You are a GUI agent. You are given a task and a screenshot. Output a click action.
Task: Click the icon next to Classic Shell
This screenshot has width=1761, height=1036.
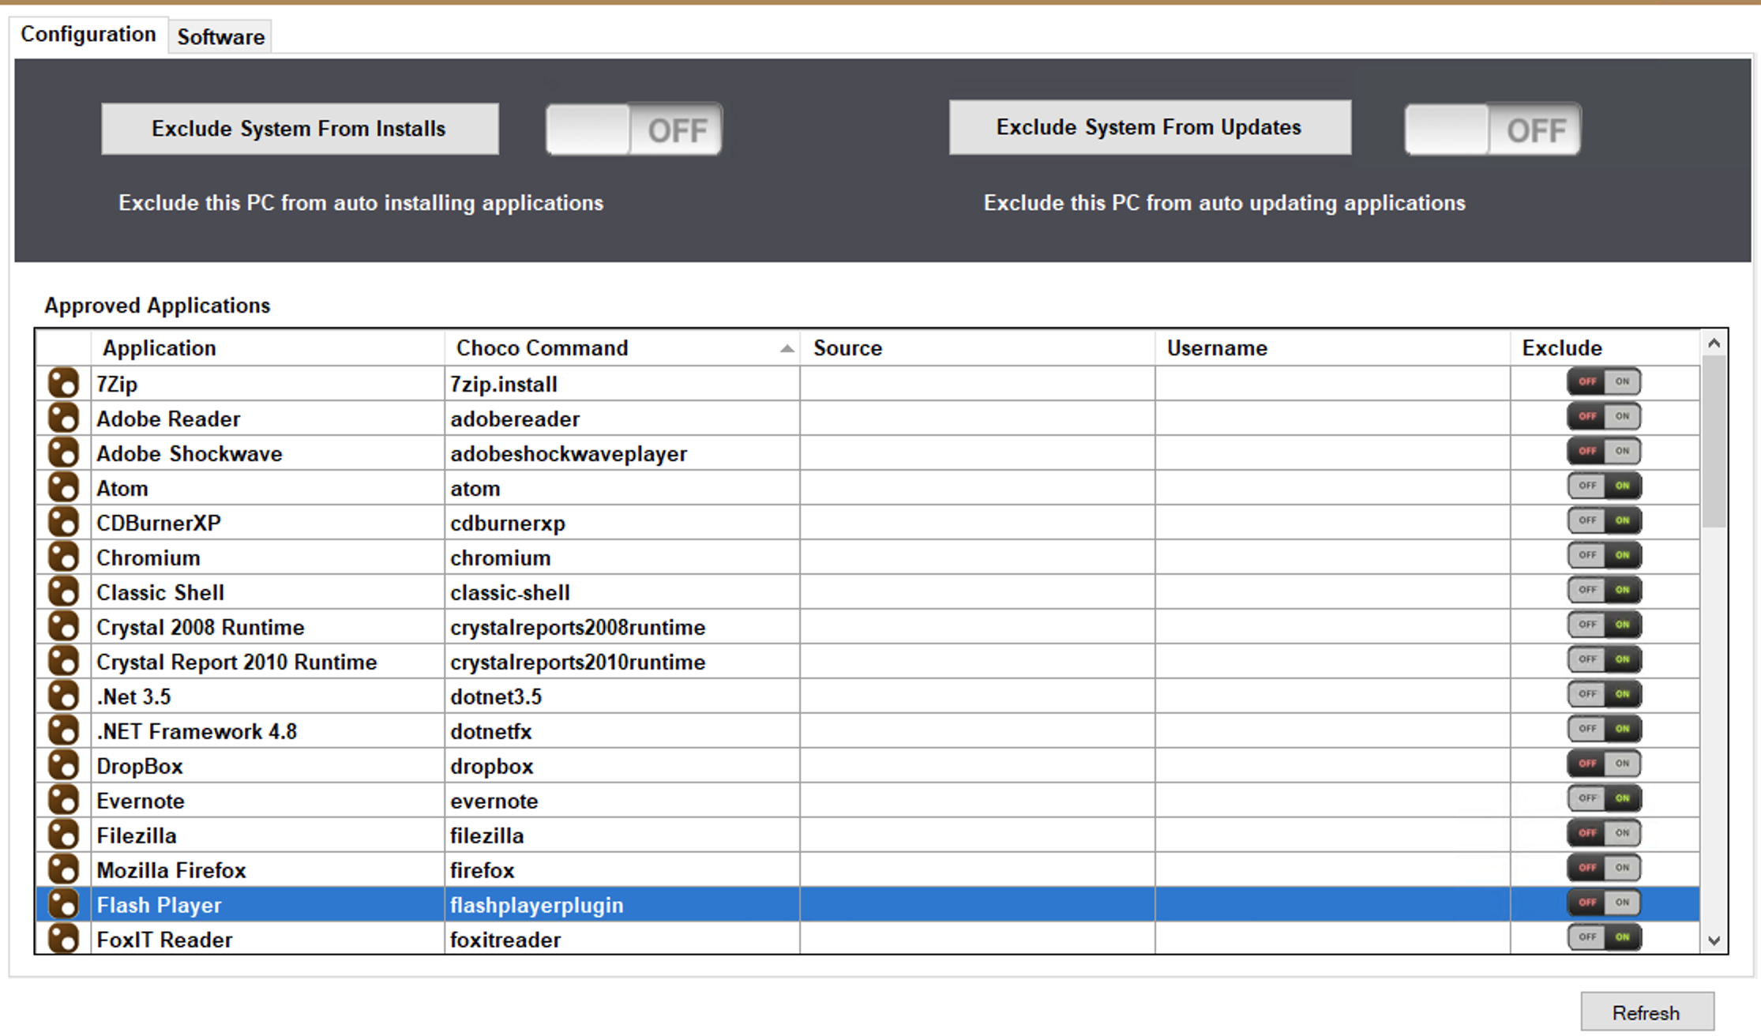tap(63, 591)
